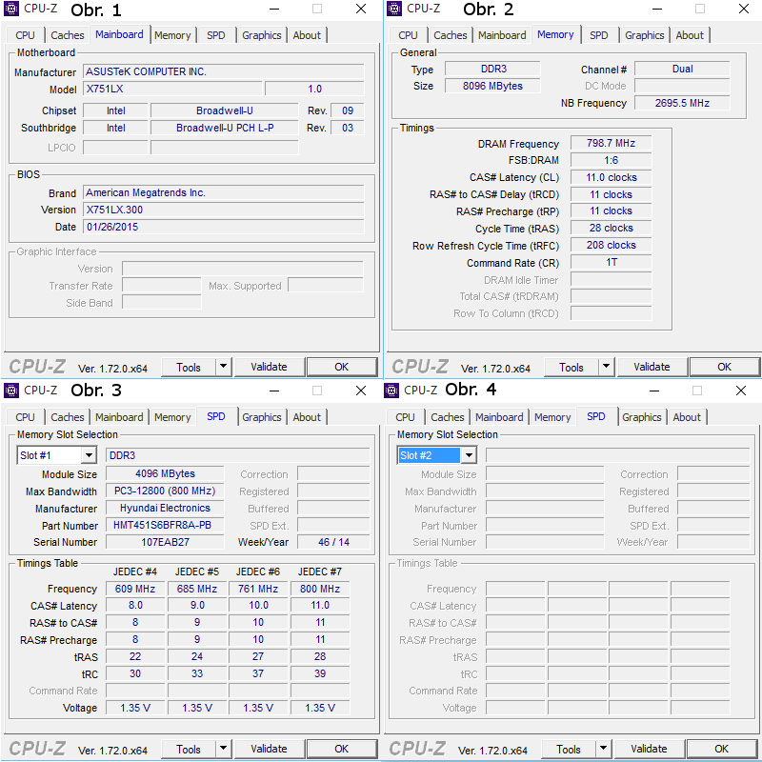The width and height of the screenshot is (762, 762).
Task: Click Tools button in Obr. 2 window
Action: point(571,368)
